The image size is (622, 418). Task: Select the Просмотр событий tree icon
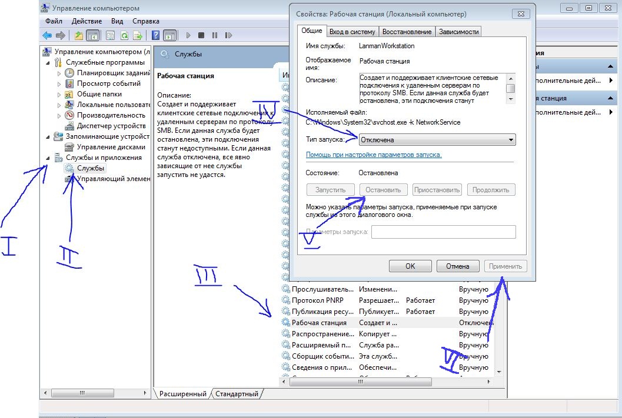coord(69,83)
